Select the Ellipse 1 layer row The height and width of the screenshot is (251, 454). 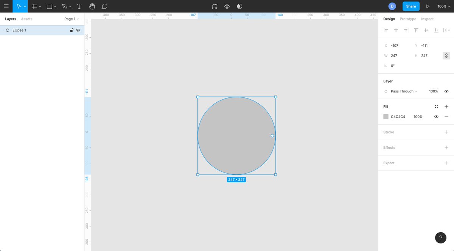pyautogui.click(x=42, y=30)
